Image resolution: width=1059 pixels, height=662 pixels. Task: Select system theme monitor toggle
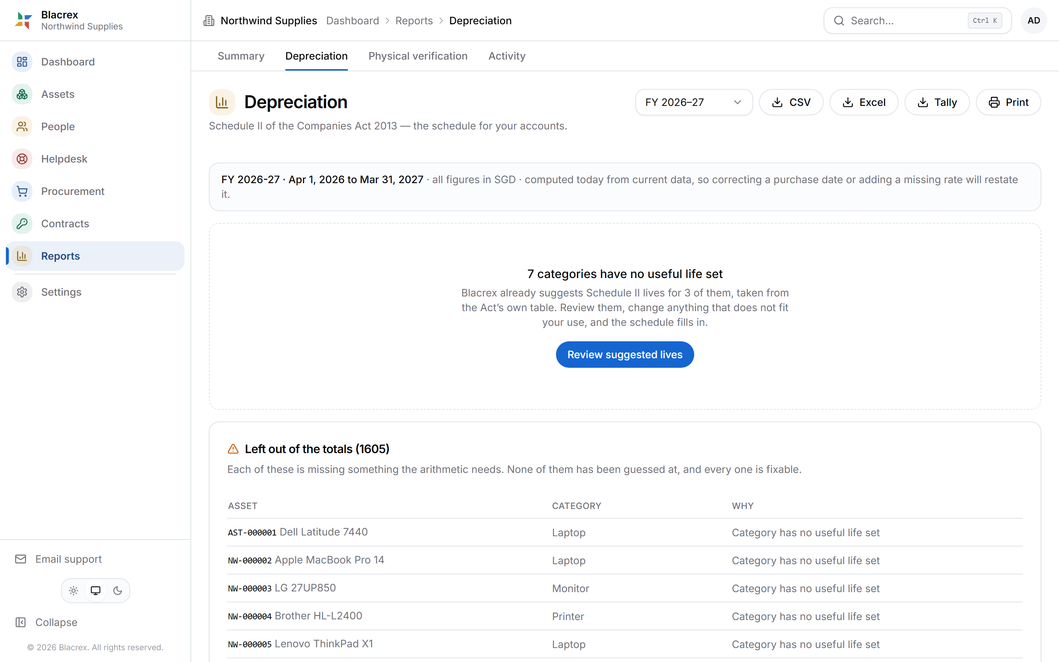pyautogui.click(x=95, y=591)
